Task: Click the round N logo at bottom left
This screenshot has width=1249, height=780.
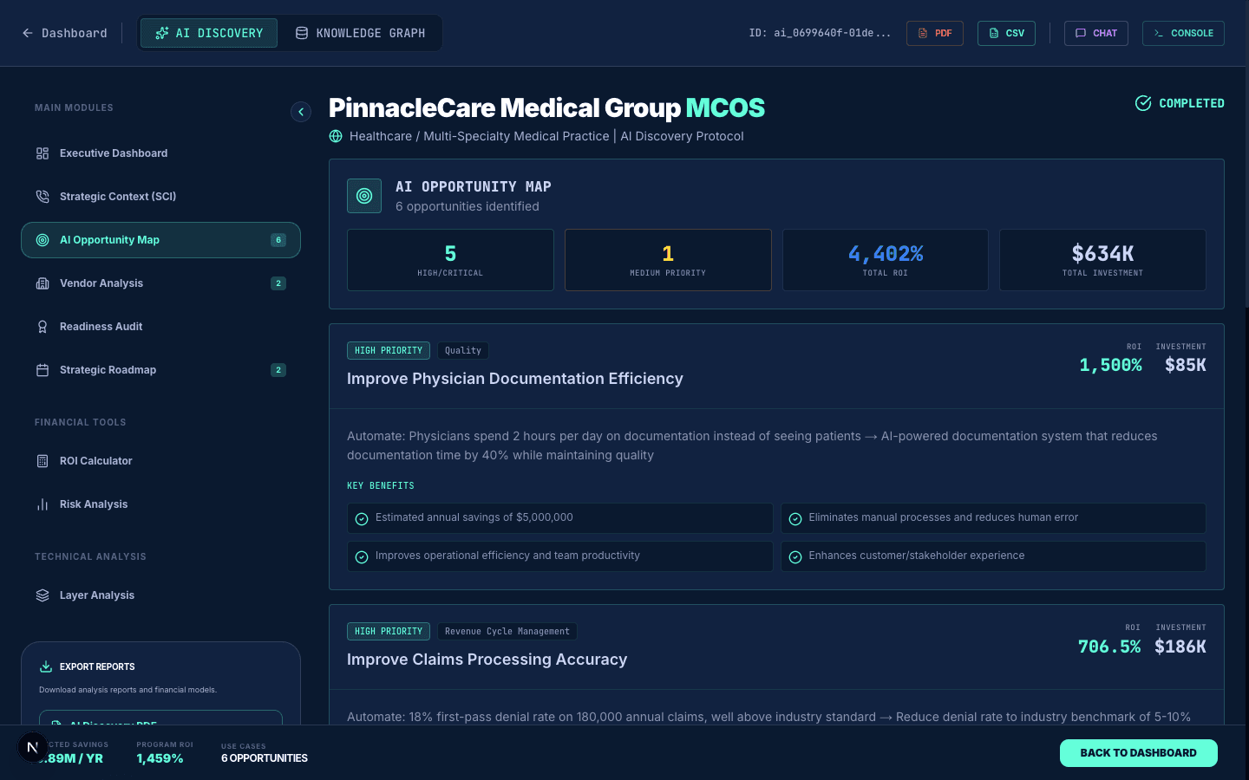Action: coord(33,747)
